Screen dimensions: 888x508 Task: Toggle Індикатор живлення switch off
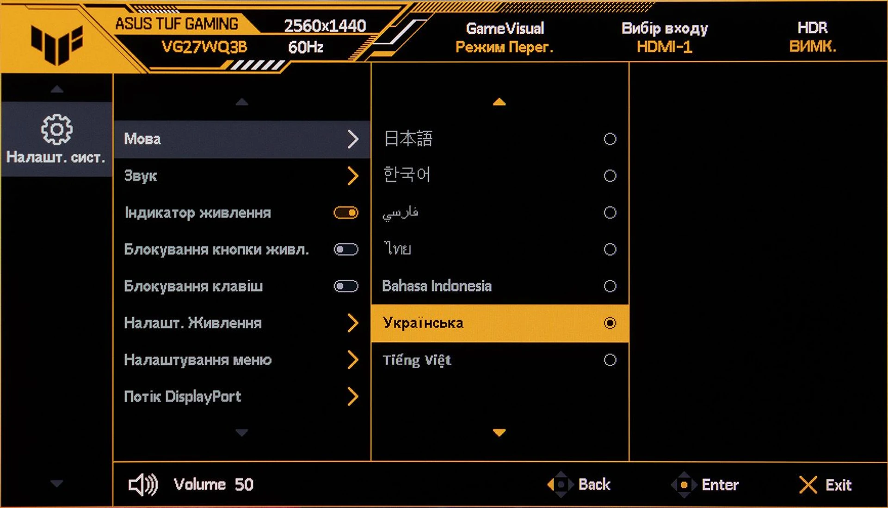346,212
